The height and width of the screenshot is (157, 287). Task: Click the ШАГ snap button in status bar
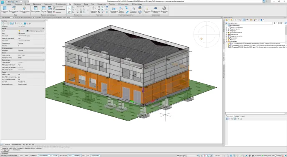coord(21,155)
